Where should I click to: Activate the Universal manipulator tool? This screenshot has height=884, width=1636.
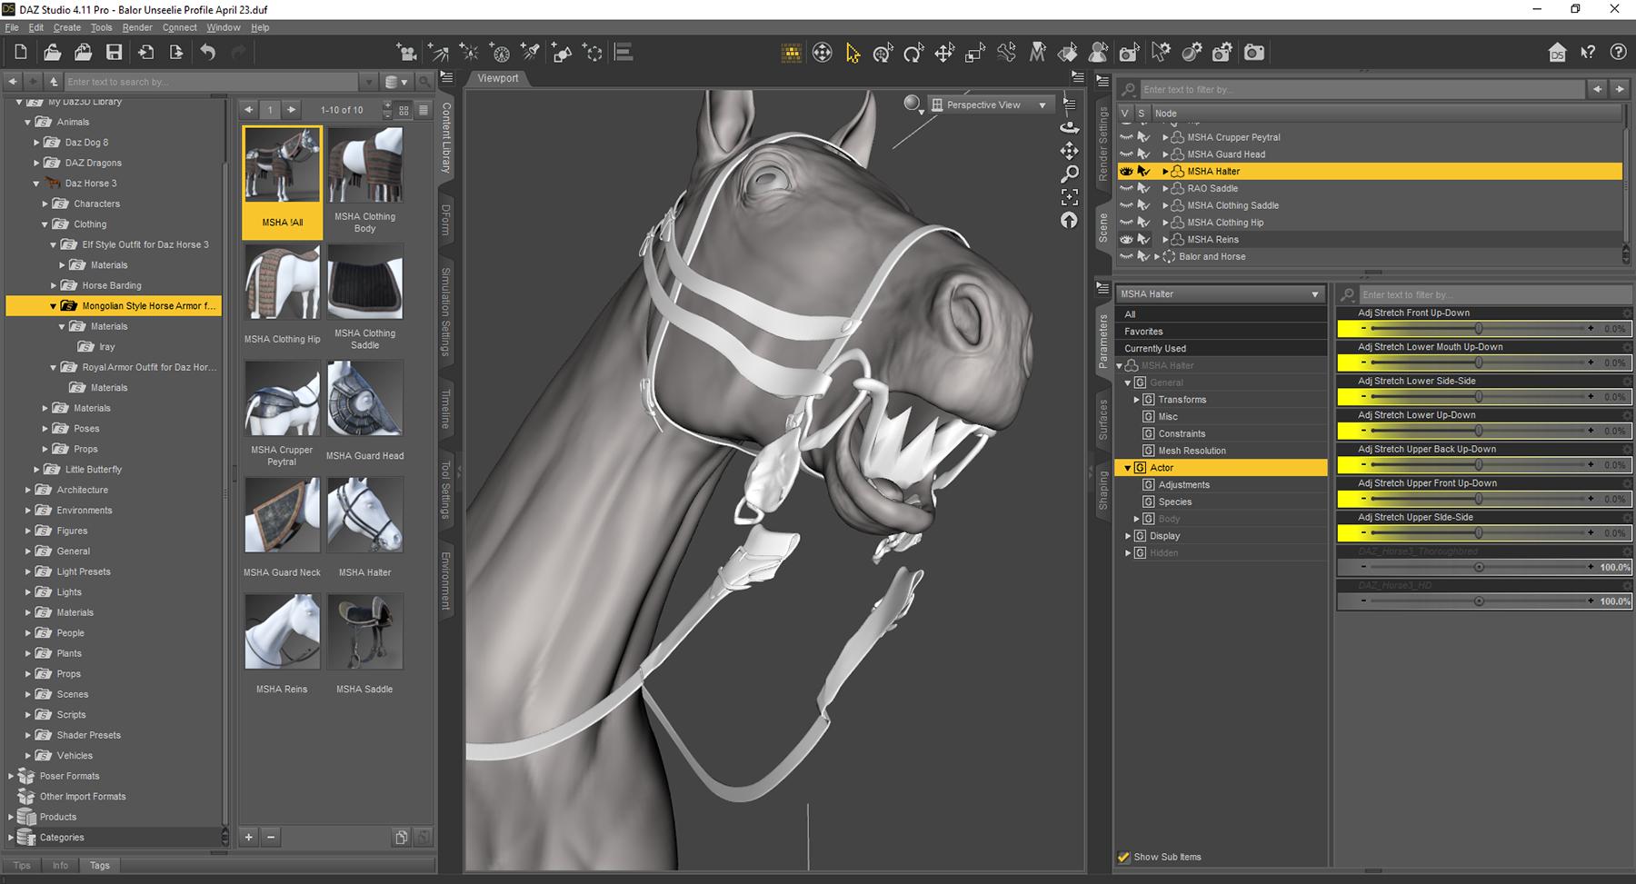883,53
